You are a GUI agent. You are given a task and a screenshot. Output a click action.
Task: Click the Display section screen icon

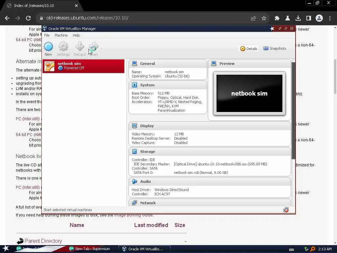tap(135, 126)
